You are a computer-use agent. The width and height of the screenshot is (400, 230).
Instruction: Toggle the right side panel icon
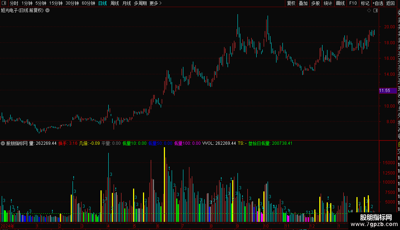click(x=376, y=11)
